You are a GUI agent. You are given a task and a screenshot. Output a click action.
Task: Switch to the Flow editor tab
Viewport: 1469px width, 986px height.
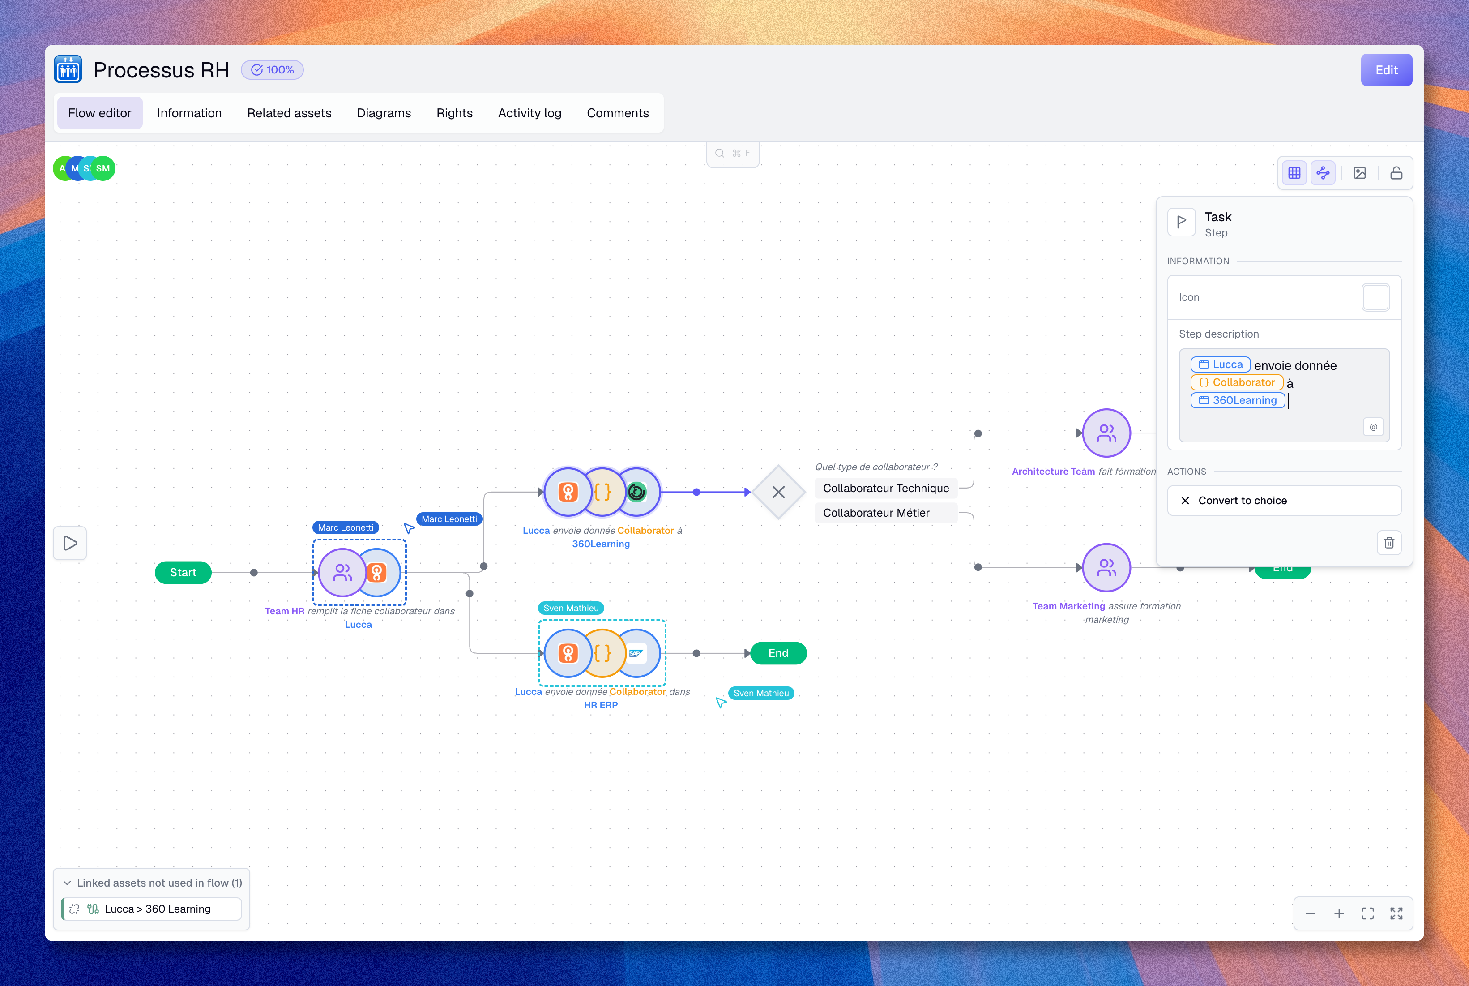point(100,113)
